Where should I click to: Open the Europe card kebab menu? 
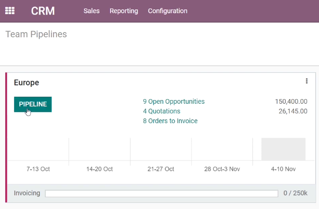[307, 81]
